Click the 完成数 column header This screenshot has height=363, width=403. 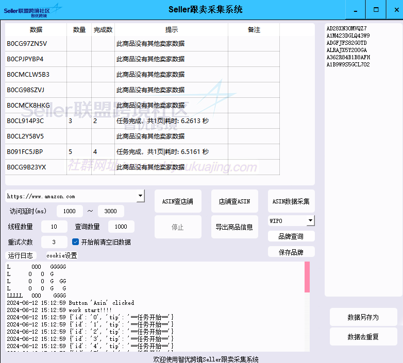[x=103, y=30]
